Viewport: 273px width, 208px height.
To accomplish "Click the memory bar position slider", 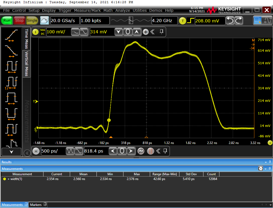I will click(x=131, y=21).
